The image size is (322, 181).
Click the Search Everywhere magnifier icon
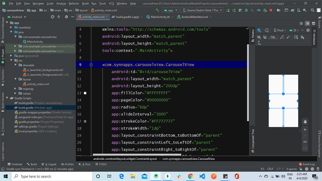[x=313, y=10]
